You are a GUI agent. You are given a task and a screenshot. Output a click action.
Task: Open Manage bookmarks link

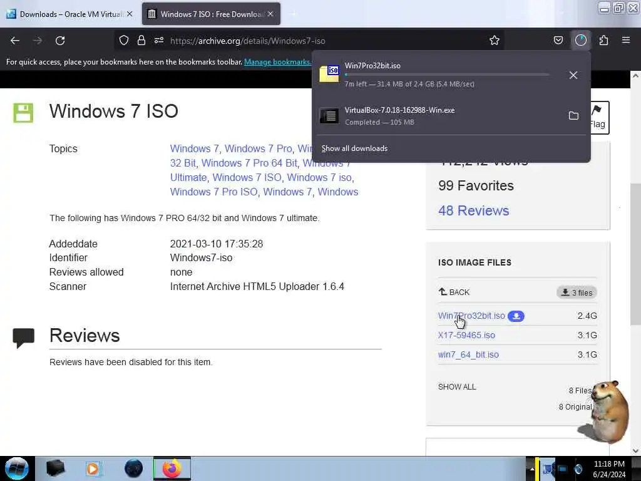(277, 62)
